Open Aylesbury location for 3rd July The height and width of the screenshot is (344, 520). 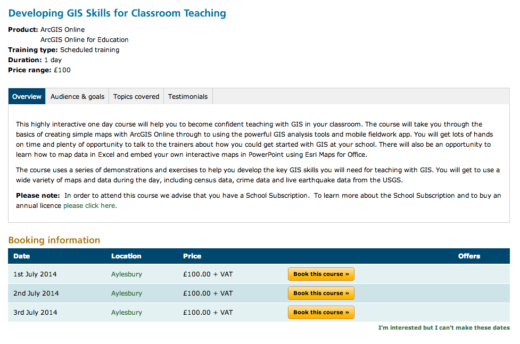127,313
